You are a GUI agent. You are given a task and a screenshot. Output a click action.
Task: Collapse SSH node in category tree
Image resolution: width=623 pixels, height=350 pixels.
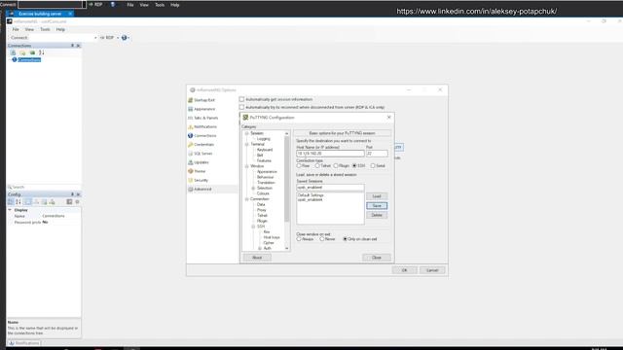[253, 227]
